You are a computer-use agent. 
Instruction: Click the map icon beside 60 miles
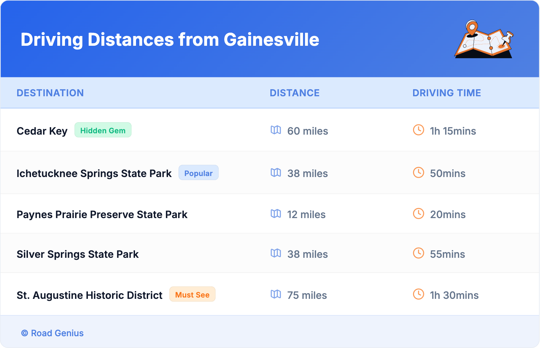click(276, 130)
